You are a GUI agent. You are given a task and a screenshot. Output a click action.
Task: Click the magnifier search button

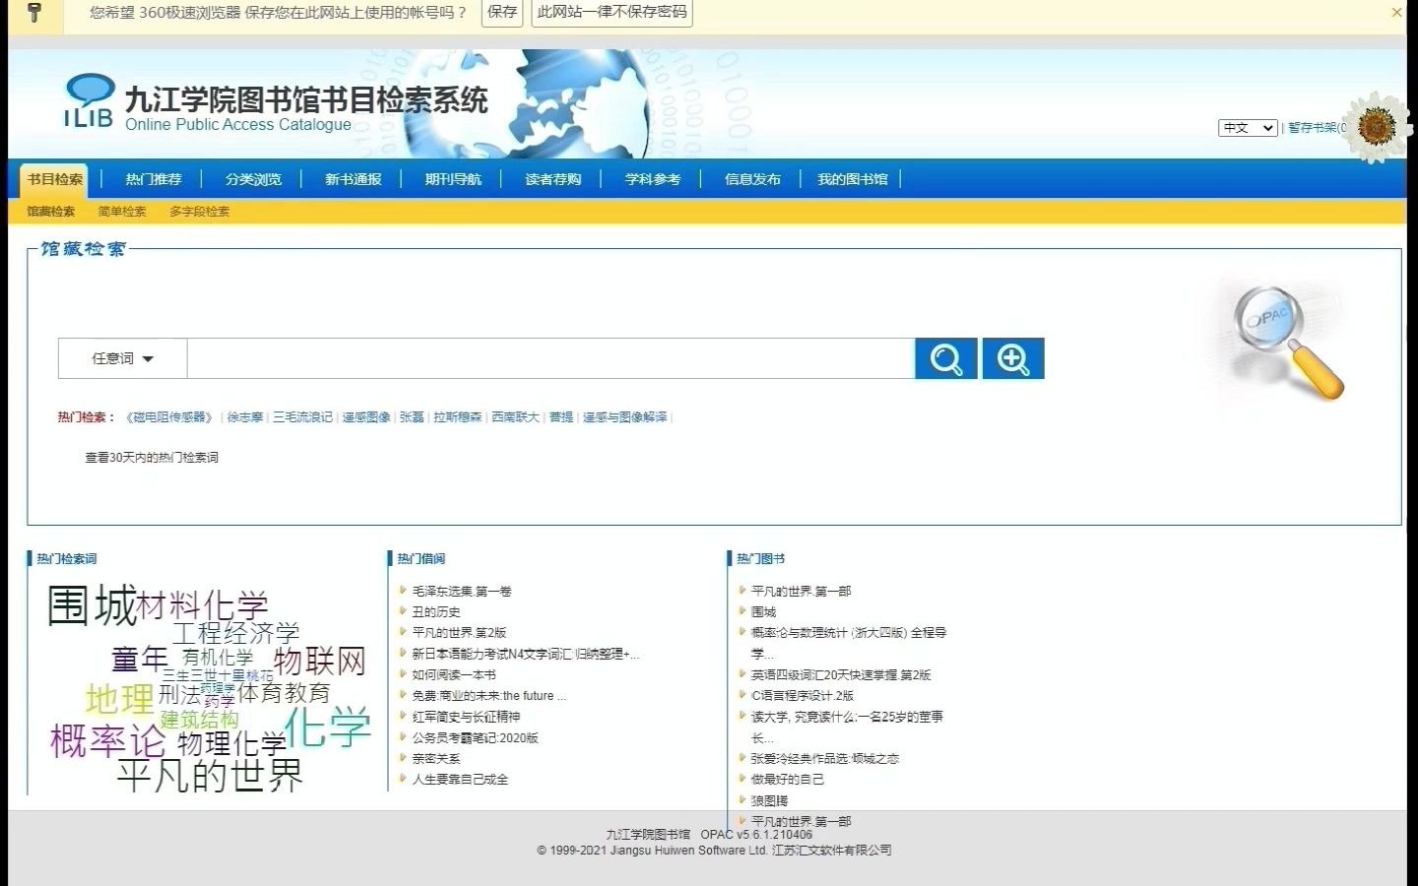coord(945,358)
